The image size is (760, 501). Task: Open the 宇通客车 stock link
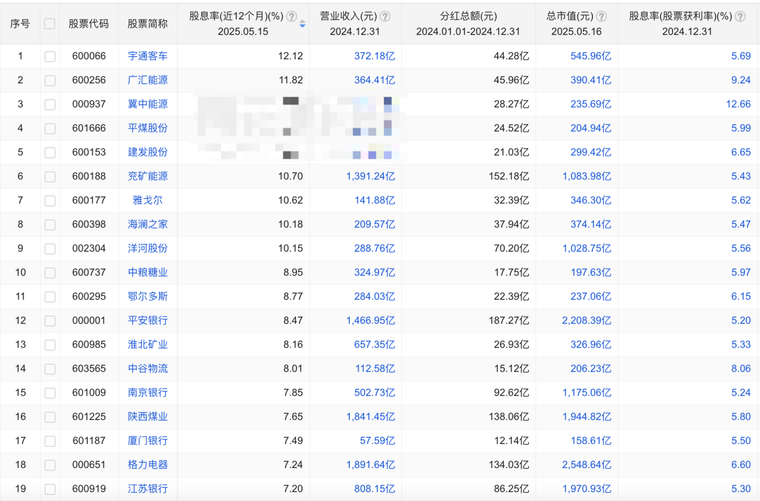[148, 56]
